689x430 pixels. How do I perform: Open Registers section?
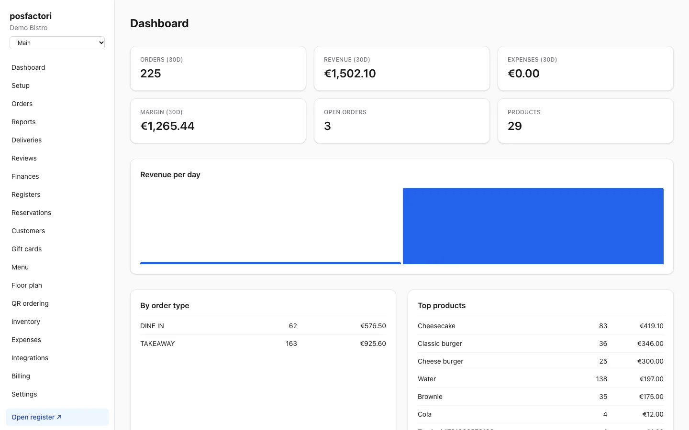[x=26, y=194]
